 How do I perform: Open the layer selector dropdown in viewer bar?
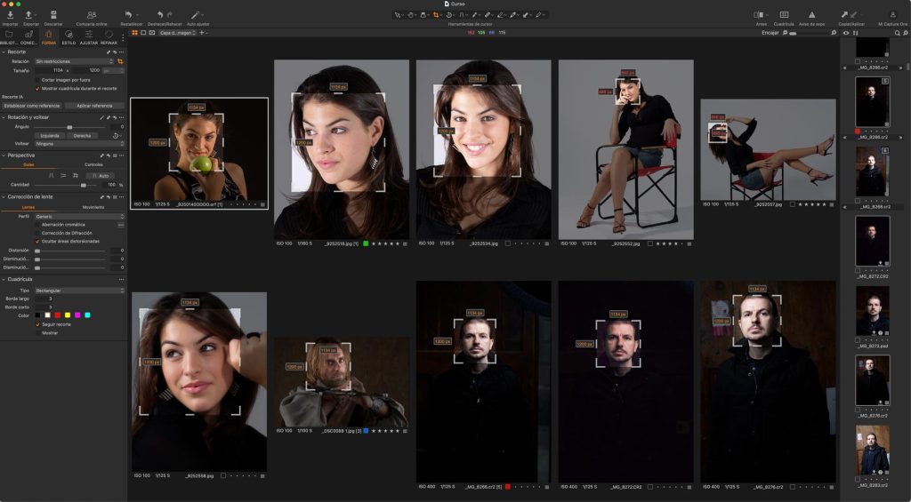[177, 33]
